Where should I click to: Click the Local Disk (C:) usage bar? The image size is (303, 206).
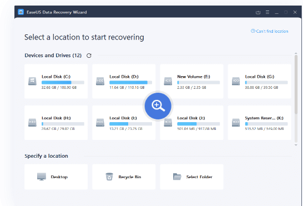pyautogui.click(x=63, y=82)
